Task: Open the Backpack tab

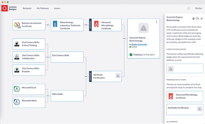Action: click(27, 8)
